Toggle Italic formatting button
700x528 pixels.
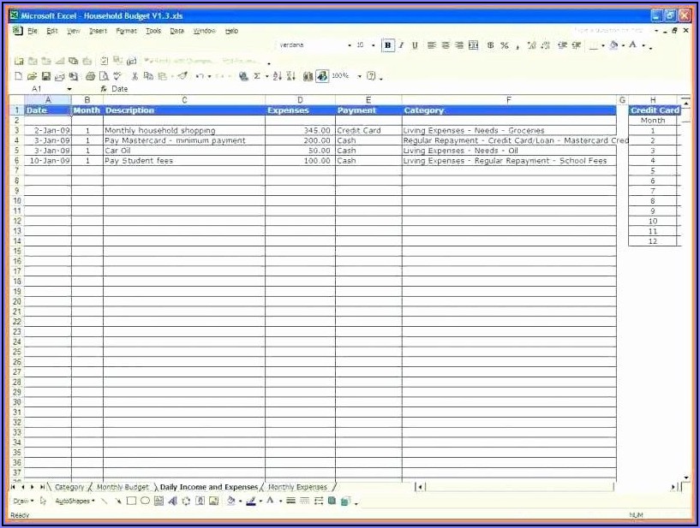click(x=402, y=45)
